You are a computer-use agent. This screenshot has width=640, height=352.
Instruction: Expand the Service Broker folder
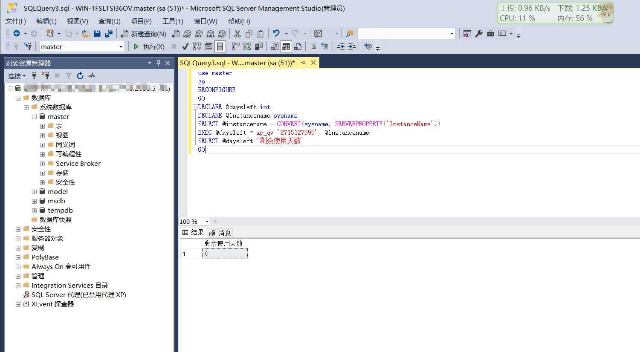tap(42, 164)
